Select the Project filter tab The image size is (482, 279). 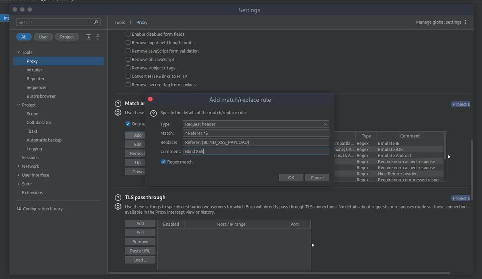tap(67, 37)
